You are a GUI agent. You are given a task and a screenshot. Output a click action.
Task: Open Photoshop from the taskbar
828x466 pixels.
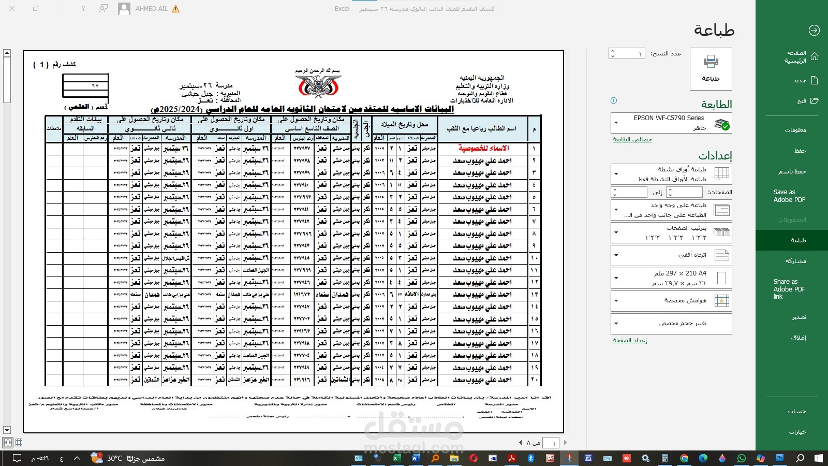pos(780,458)
